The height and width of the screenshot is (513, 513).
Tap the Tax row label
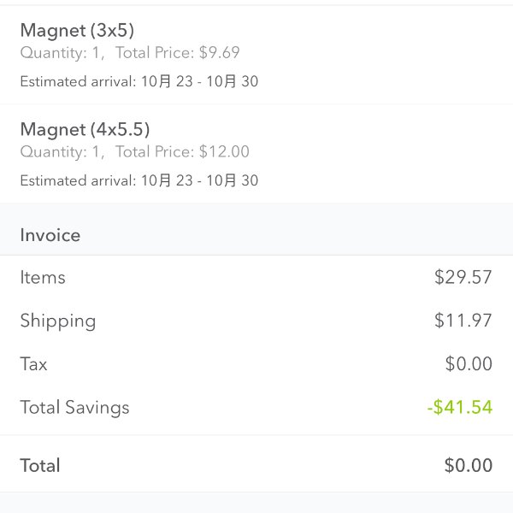[x=33, y=364]
